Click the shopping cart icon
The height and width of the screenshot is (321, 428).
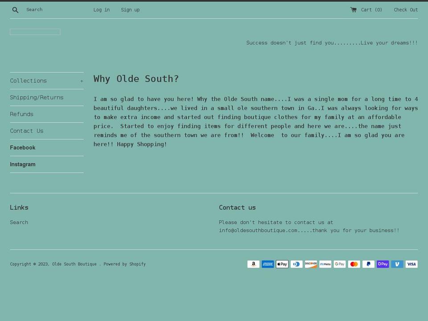(x=353, y=10)
